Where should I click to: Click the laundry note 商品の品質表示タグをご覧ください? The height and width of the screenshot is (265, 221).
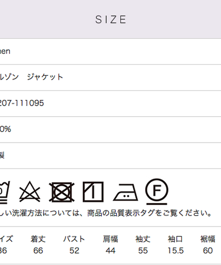149,213
